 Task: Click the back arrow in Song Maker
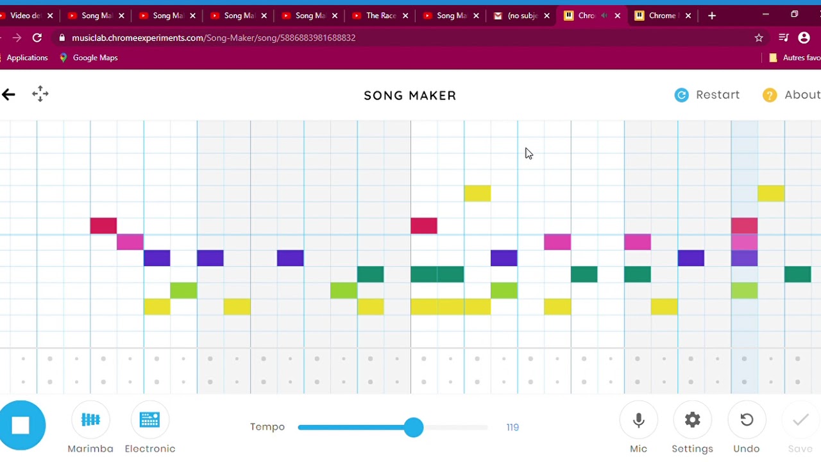coord(8,95)
